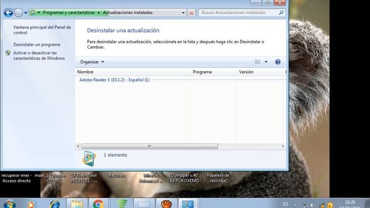Click the taskbar clock showing 15:20
This screenshot has width=370, height=208.
click(350, 205)
